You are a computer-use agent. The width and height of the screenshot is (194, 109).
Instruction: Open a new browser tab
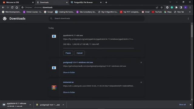(x=106, y=2)
